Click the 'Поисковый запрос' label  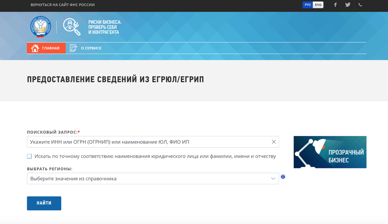point(53,132)
